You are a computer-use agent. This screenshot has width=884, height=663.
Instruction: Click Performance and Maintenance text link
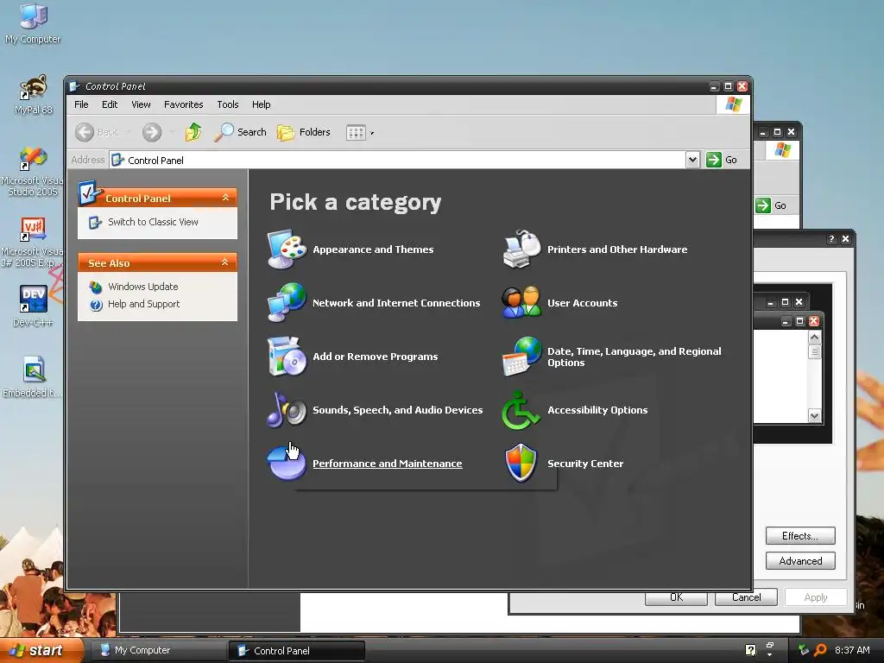(388, 464)
